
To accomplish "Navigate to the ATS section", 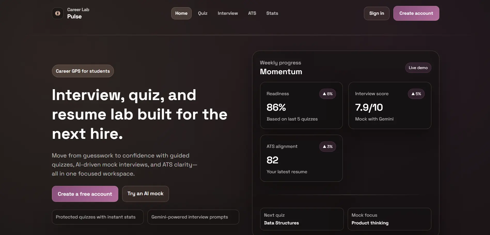I will pyautogui.click(x=252, y=13).
